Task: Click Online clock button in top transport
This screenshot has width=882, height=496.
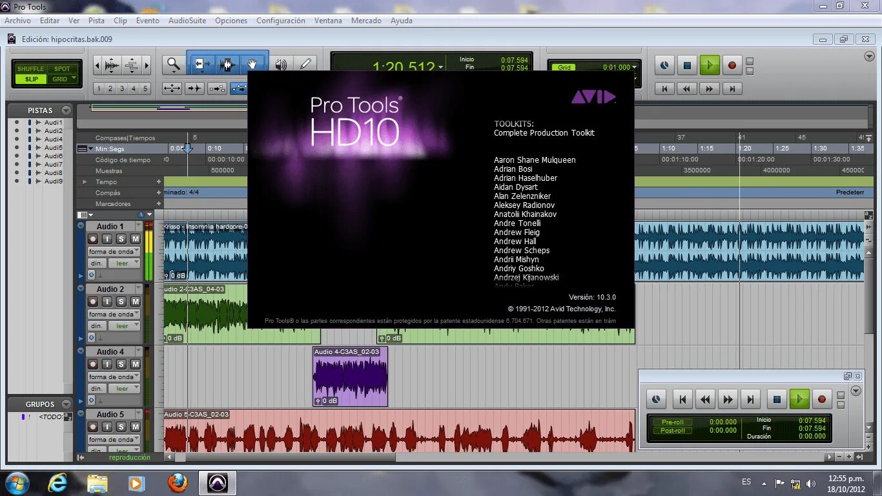Action: (664, 65)
